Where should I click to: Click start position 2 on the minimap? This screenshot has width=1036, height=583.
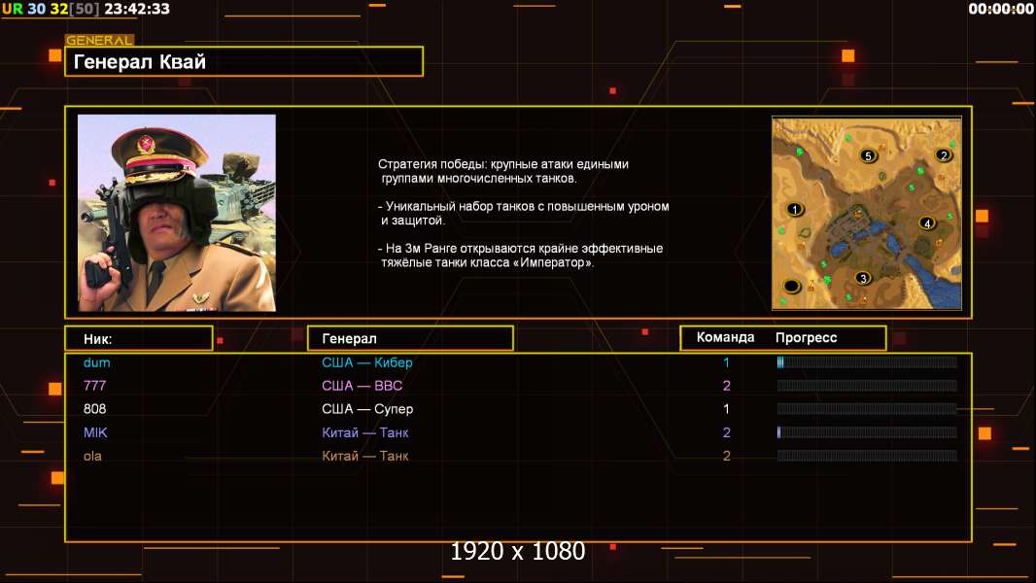click(942, 154)
